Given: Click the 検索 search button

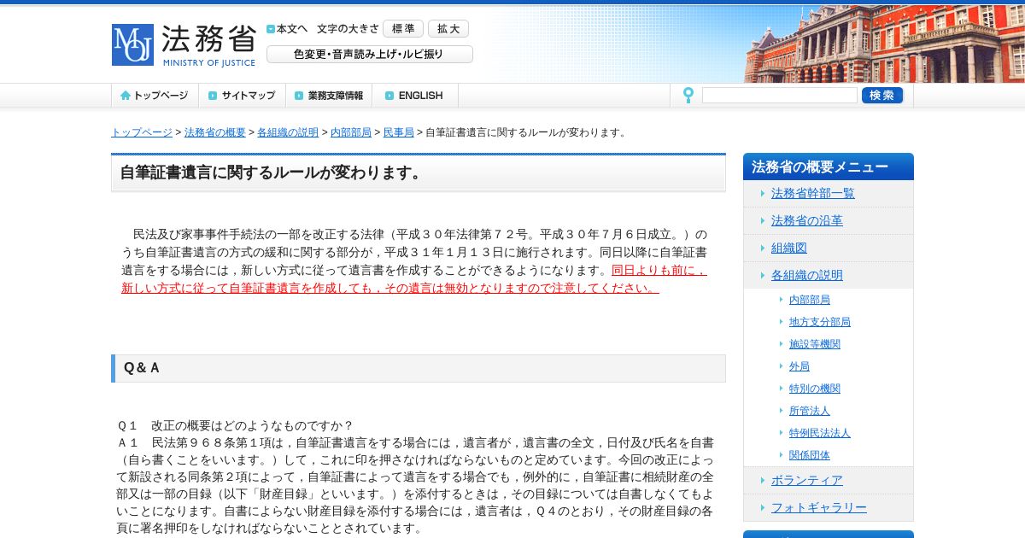Looking at the screenshot, I should (882, 96).
